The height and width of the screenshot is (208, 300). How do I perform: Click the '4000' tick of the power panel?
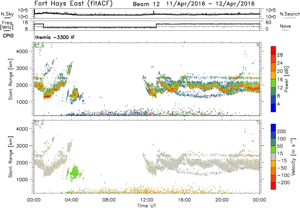point(22,51)
